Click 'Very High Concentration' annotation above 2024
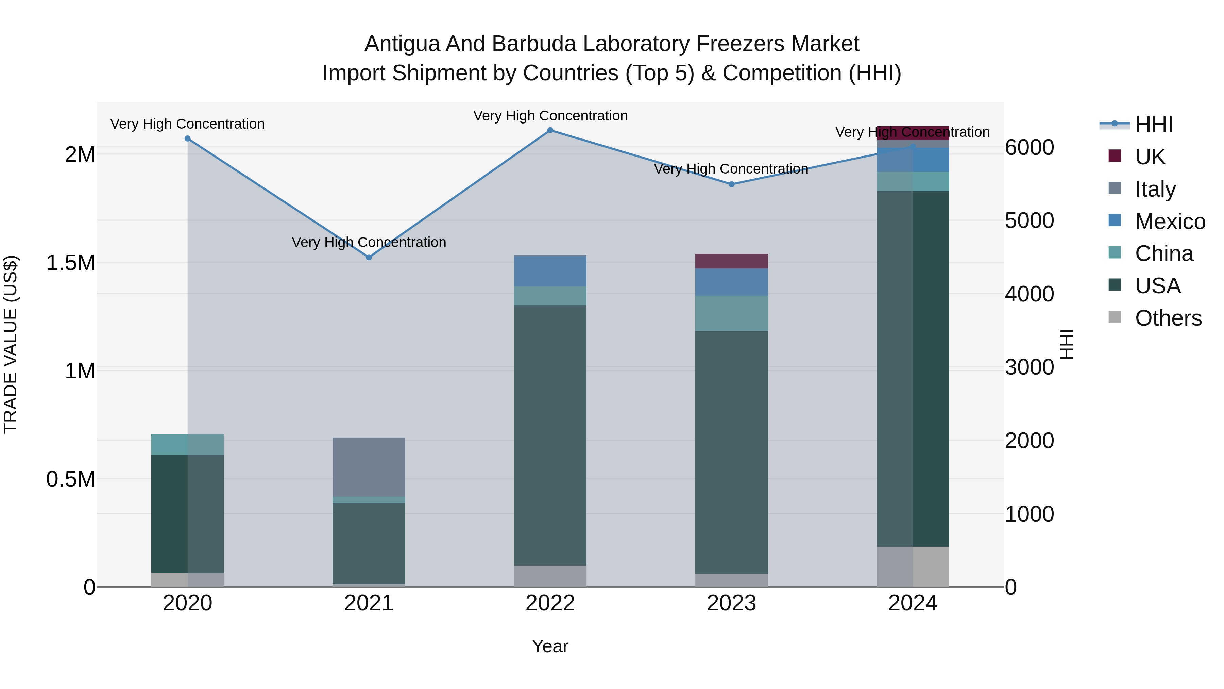 913,132
